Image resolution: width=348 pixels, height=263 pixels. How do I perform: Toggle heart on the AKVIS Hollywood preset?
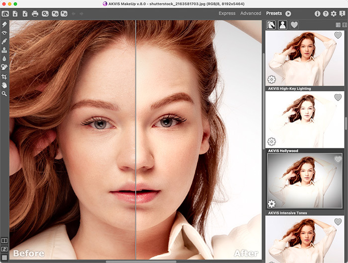coord(338,97)
